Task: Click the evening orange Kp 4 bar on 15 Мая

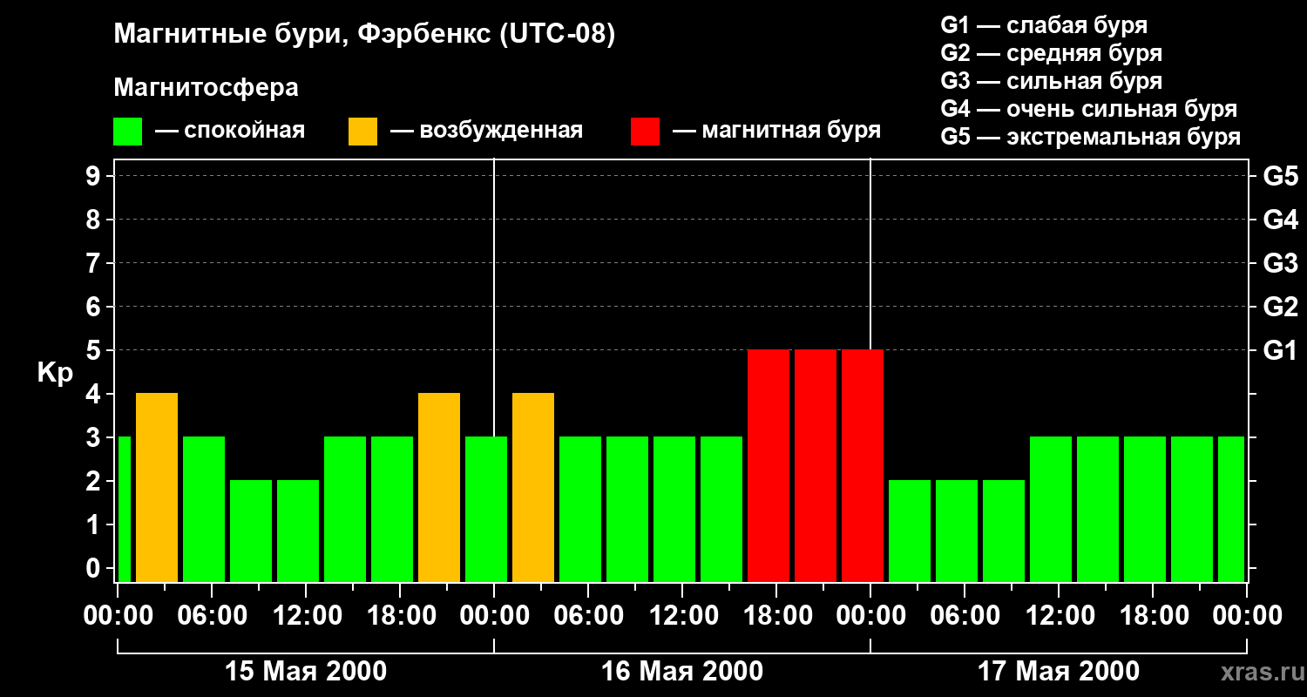Action: tap(439, 487)
